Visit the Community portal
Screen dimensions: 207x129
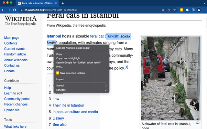coord(17,99)
